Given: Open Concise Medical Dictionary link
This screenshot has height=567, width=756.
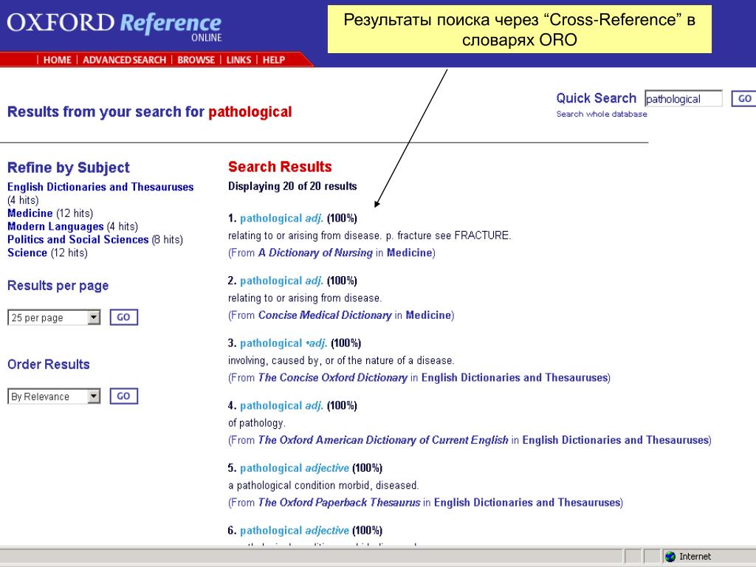Looking at the screenshot, I should pyautogui.click(x=325, y=315).
